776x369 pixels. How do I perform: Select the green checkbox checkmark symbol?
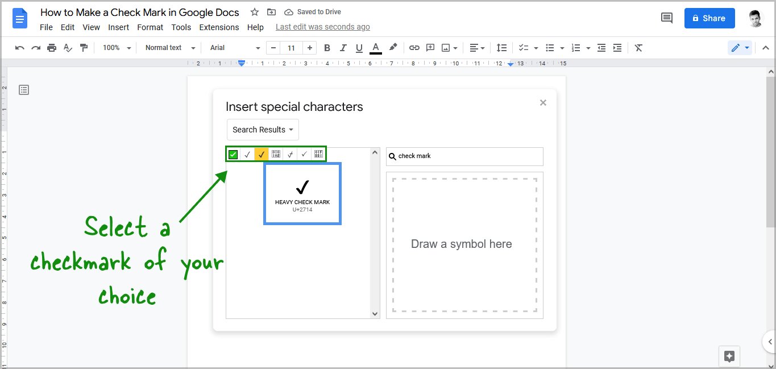coord(233,154)
